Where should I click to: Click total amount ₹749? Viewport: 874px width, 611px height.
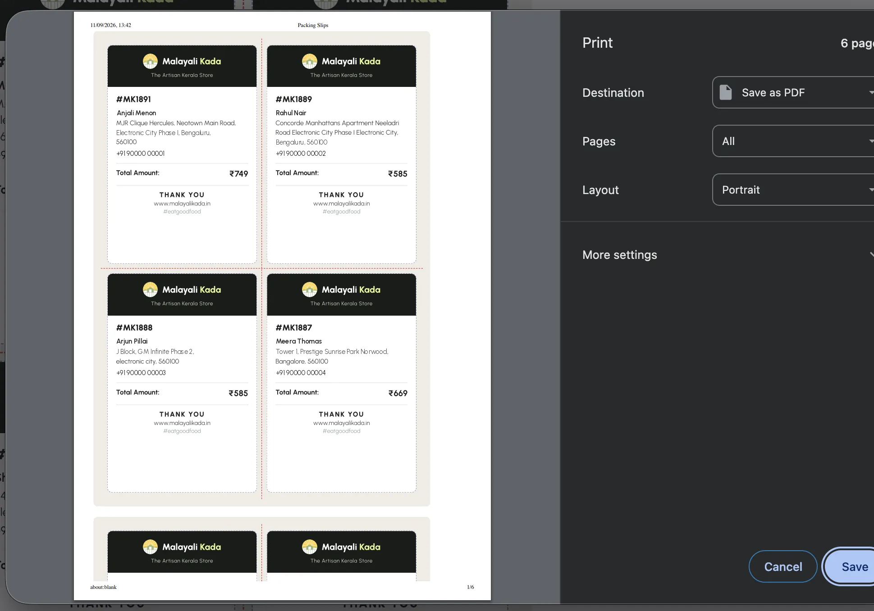click(x=238, y=173)
